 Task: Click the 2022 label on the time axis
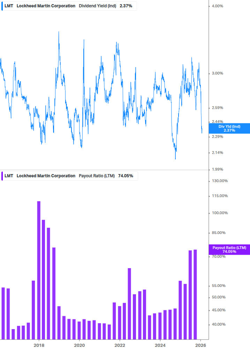[120, 345]
